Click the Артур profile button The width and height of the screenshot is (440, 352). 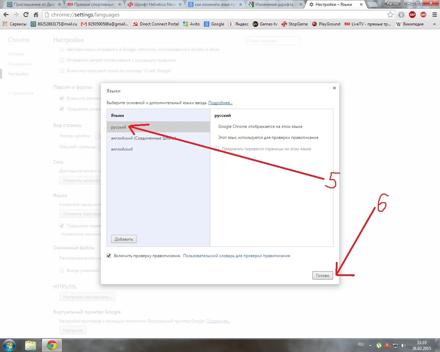(393, 3)
